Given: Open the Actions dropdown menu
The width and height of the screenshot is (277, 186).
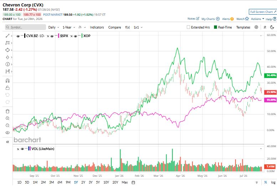Looking at the screenshot, I should pos(257,19).
